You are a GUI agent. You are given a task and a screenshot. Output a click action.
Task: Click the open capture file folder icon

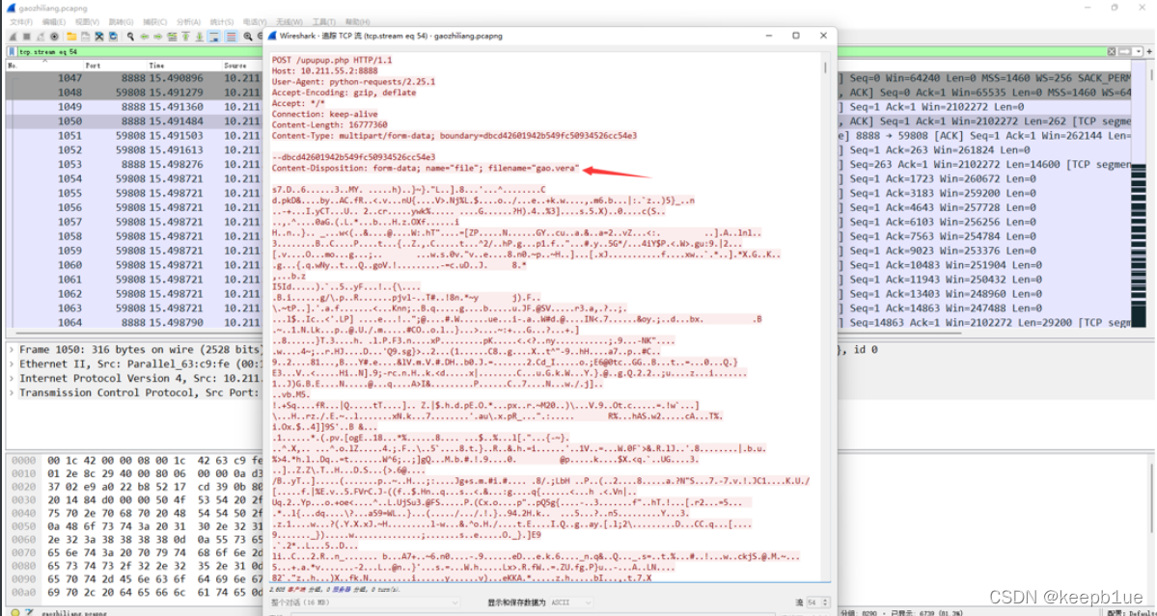pos(71,37)
